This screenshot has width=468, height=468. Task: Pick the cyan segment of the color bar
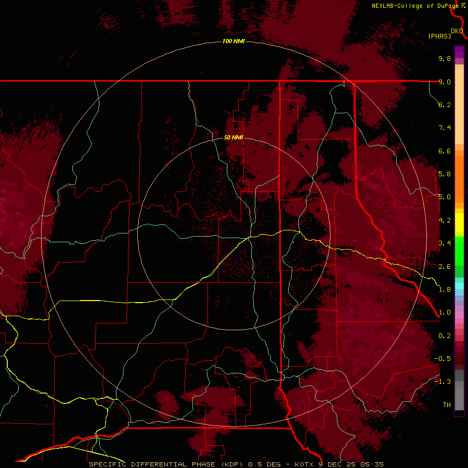[x=459, y=286]
